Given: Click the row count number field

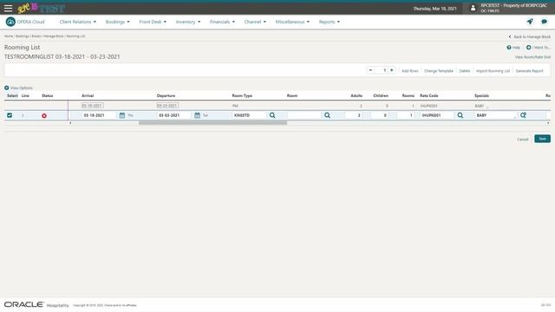Looking at the screenshot, I should (381, 70).
